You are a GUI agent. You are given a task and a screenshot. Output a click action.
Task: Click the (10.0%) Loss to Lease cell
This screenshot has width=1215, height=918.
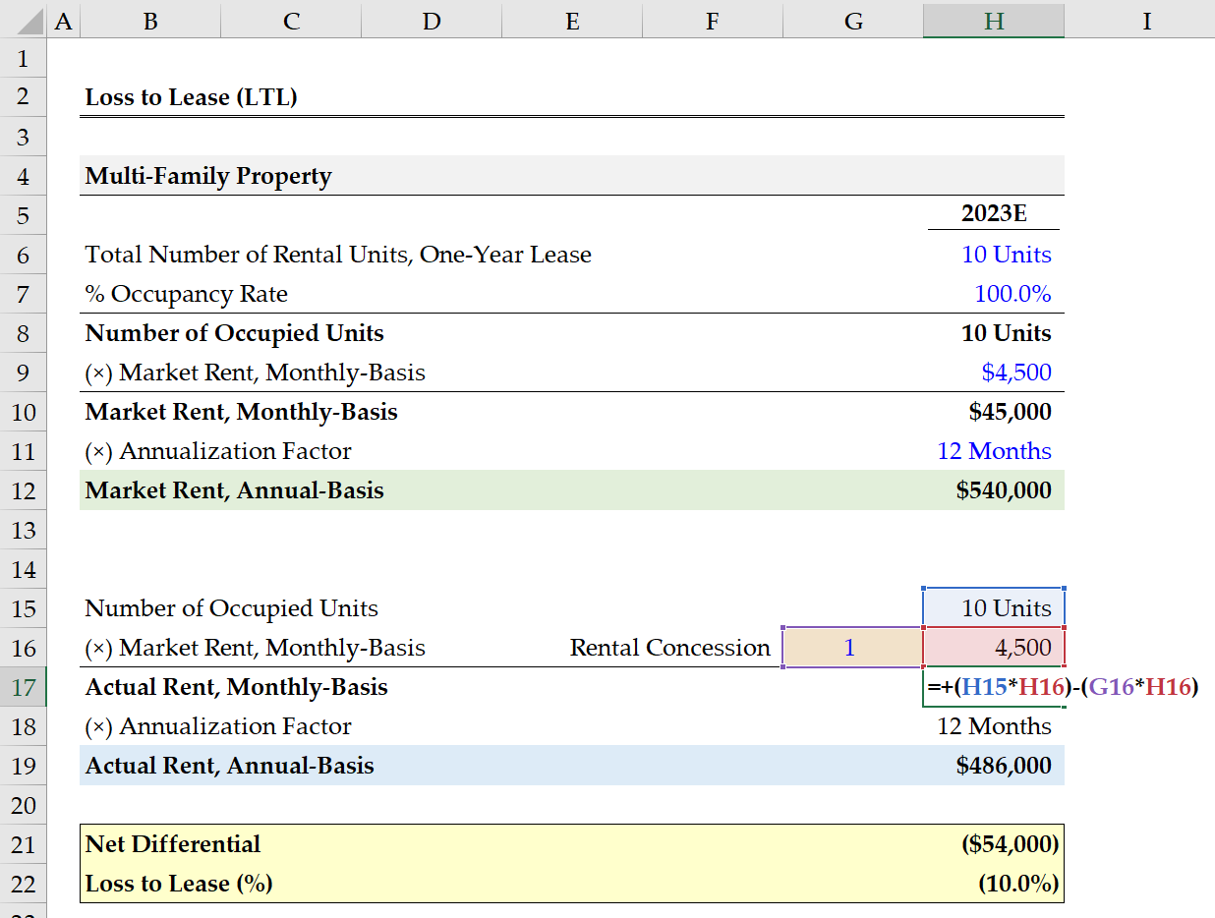[994, 884]
